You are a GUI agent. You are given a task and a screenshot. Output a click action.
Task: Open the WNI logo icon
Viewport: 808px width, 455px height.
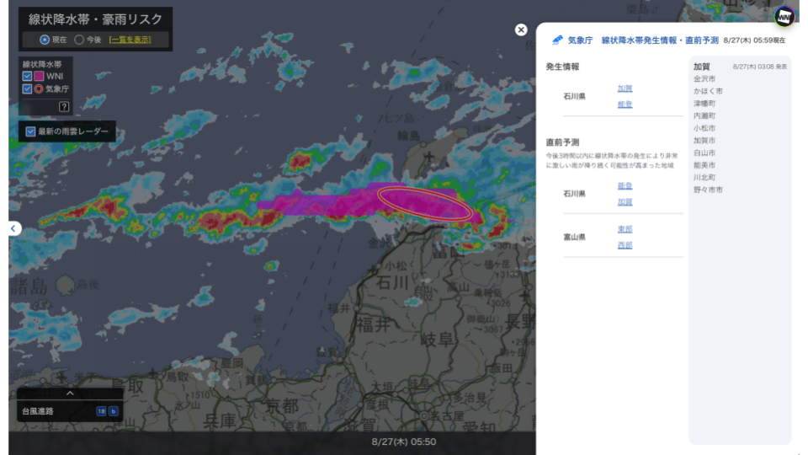pyautogui.click(x=784, y=17)
